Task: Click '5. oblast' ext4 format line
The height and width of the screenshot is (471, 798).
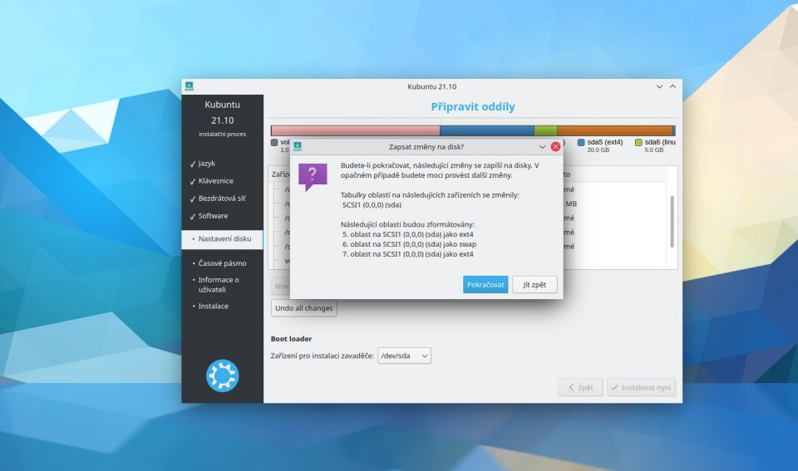Action: [x=407, y=234]
